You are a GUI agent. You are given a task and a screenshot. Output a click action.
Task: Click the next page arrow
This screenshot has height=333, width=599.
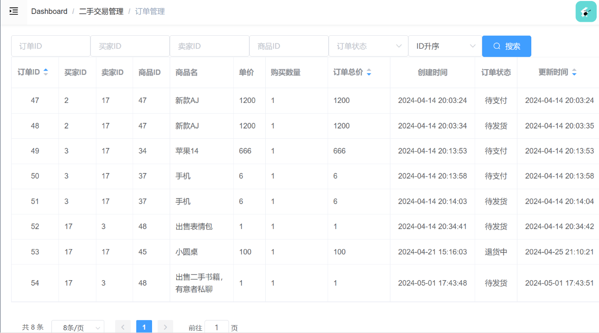click(166, 327)
